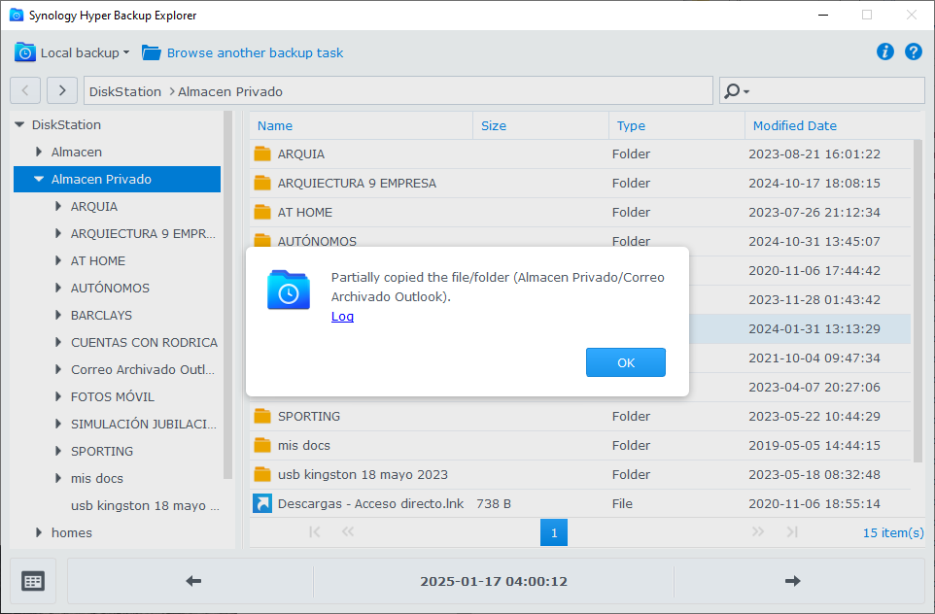Viewport: 935px width, 614px height.
Task: Click the AT HOME folder icon in list
Action: (262, 212)
